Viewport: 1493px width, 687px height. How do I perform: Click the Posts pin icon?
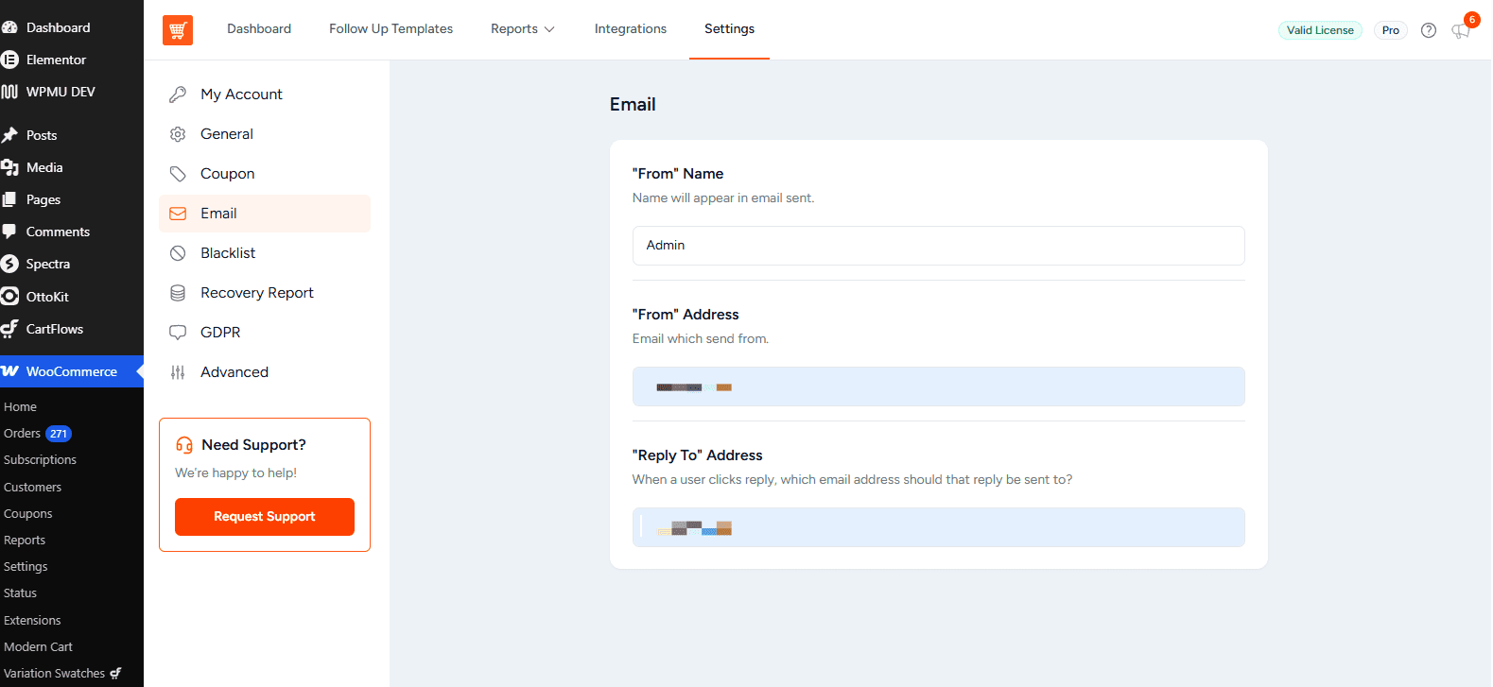point(10,135)
